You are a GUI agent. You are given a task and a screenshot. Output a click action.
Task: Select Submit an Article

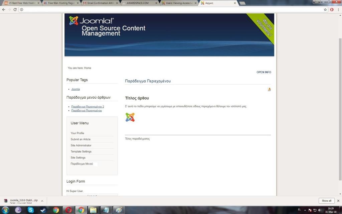point(80,139)
